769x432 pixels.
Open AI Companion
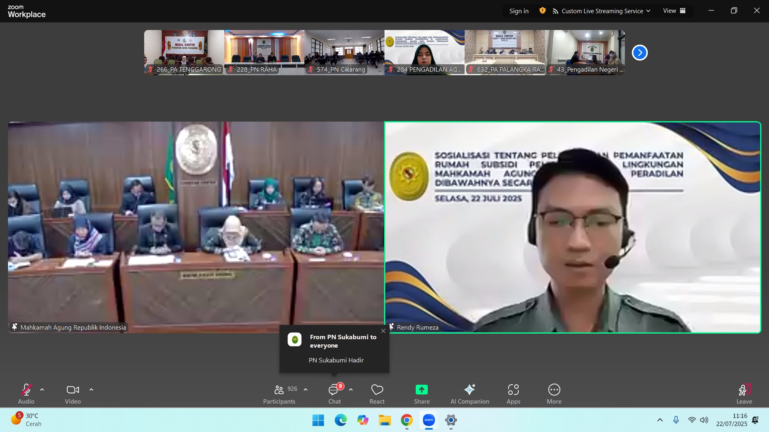pyautogui.click(x=469, y=394)
